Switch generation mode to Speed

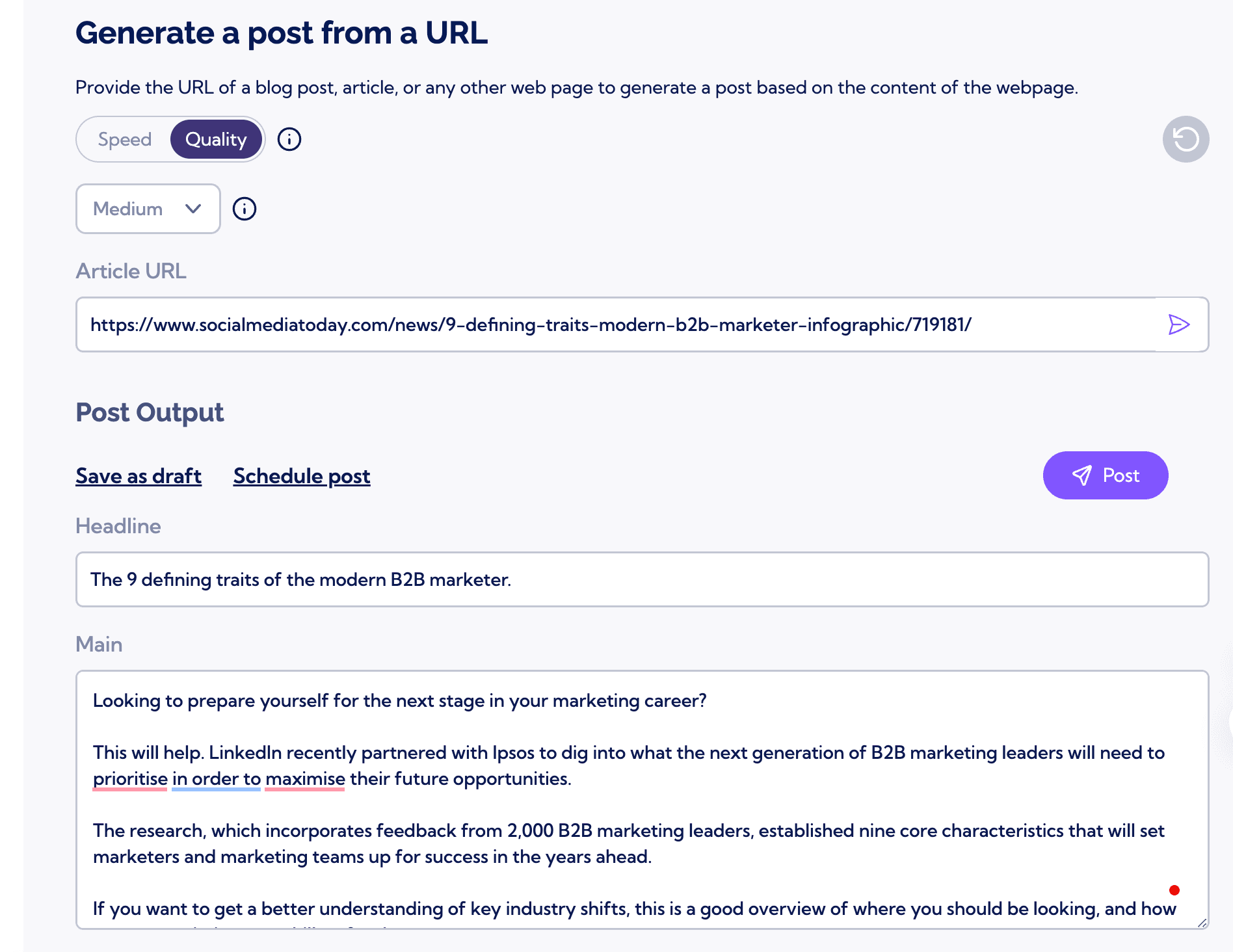pyautogui.click(x=125, y=139)
